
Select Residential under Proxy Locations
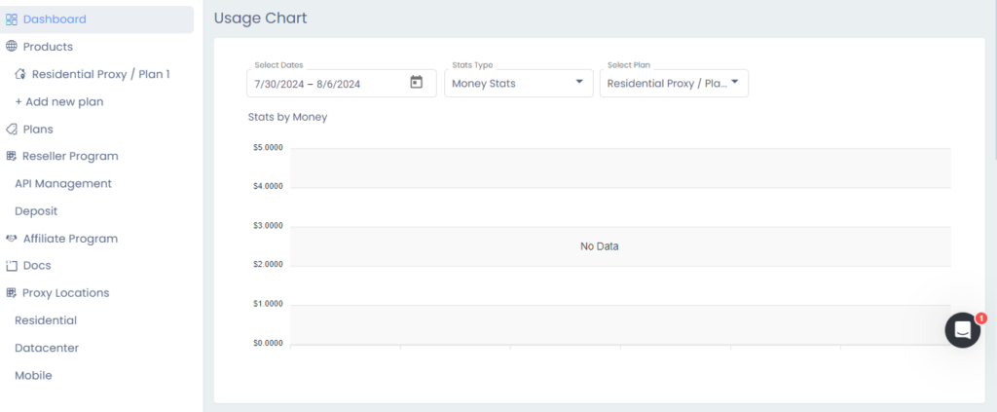[46, 320]
